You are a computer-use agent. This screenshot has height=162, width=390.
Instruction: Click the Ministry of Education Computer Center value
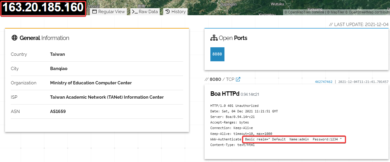tap(91, 83)
